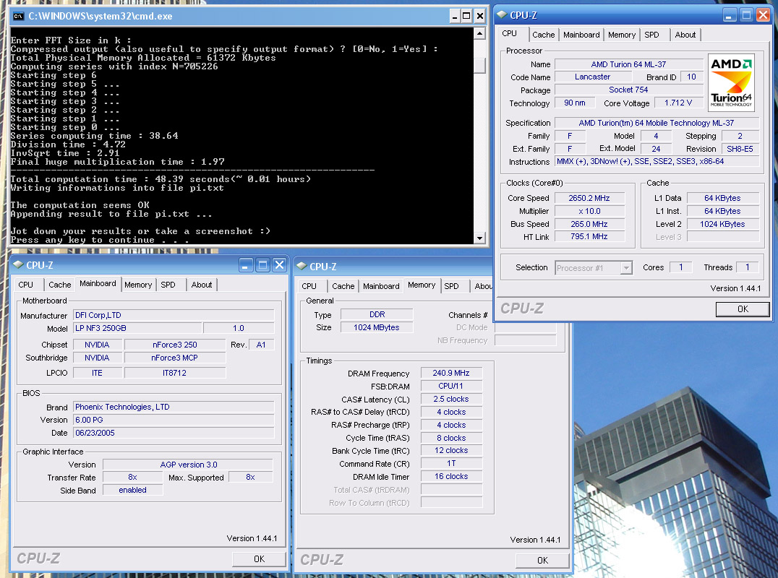Viewport: 778px width, 578px height.
Task: Click the CPU-Z icon in the Memory window title bar
Action: click(x=302, y=266)
